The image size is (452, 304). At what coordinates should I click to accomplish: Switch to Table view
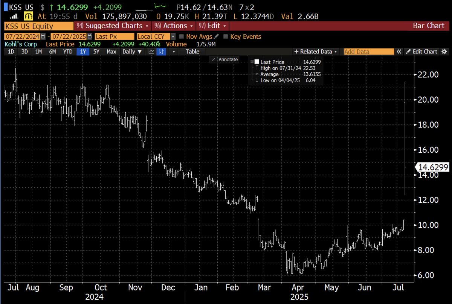click(192, 52)
